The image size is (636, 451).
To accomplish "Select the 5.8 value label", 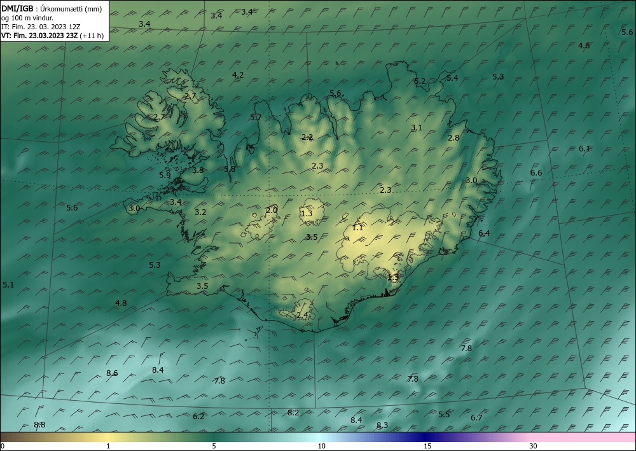I will (230, 169).
